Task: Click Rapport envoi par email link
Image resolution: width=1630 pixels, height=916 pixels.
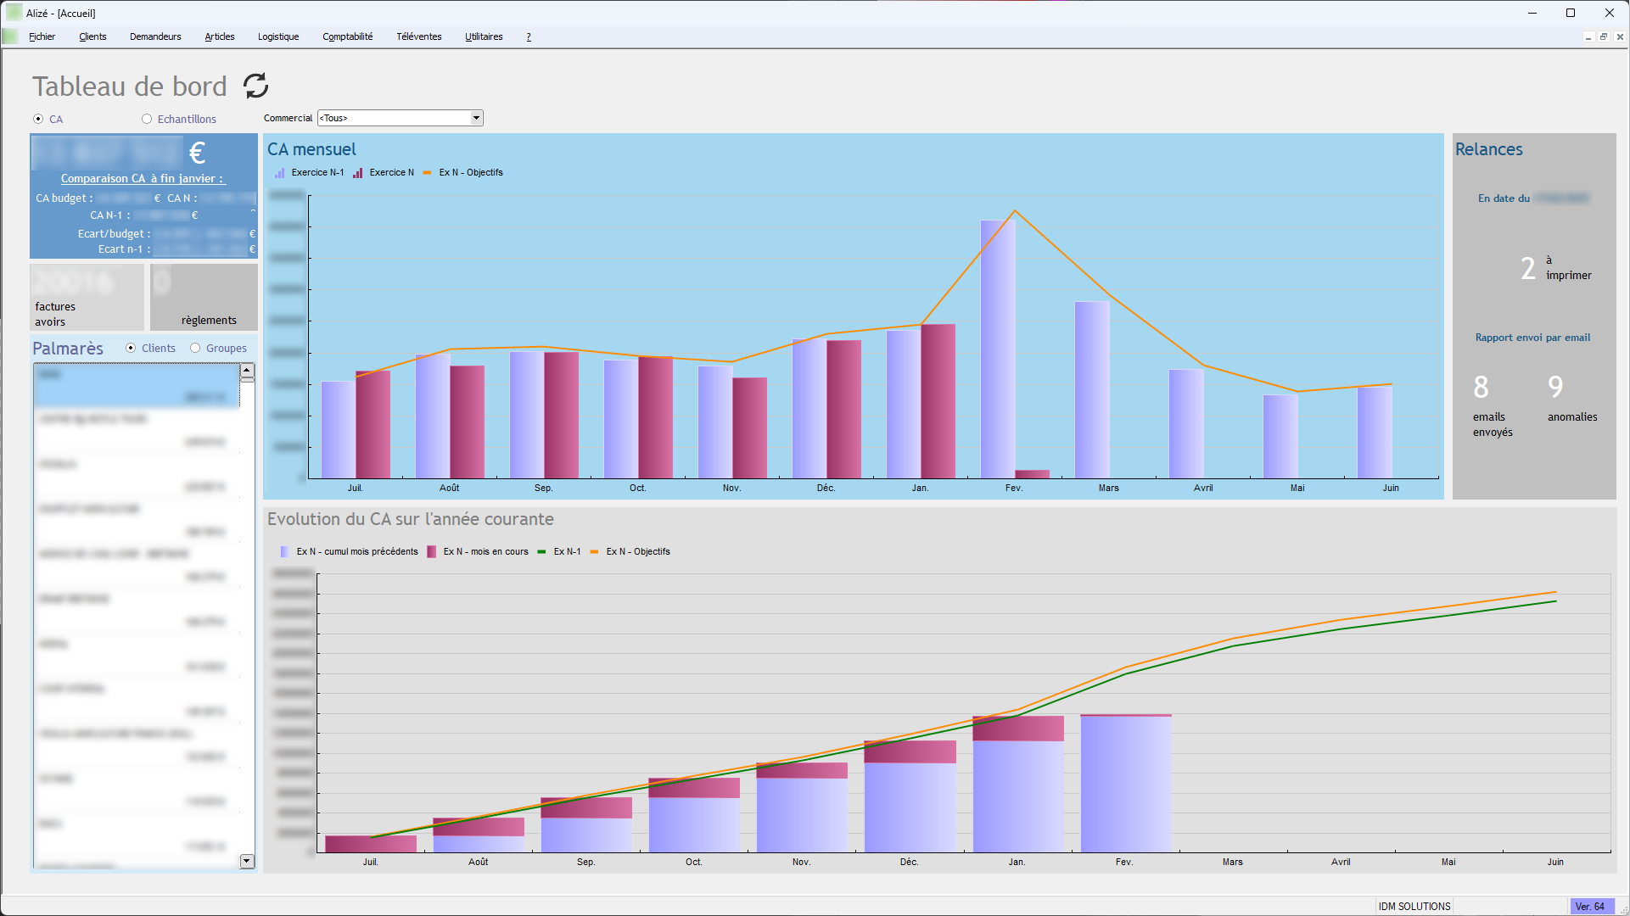Action: 1532,338
